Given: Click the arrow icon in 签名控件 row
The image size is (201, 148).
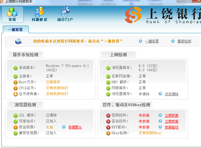Looking at the screenshot, I should (160, 121).
